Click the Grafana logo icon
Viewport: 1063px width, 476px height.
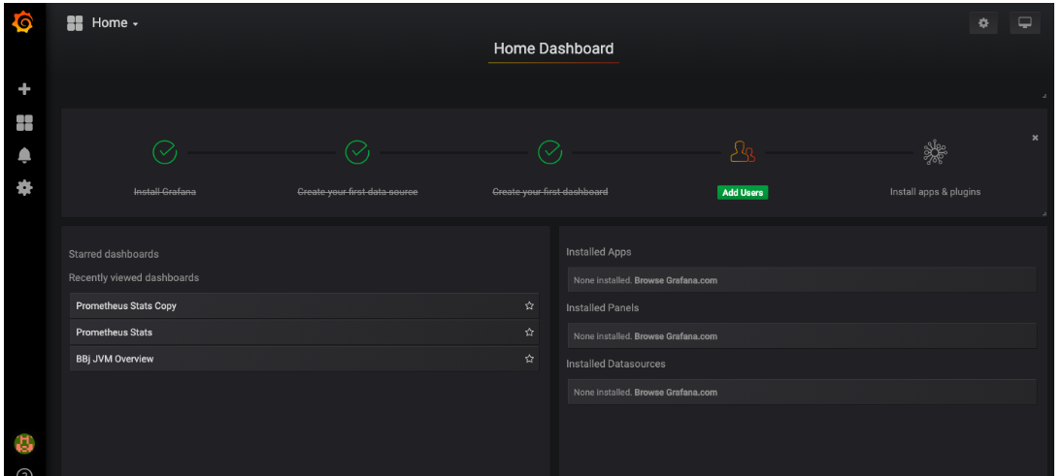pyautogui.click(x=23, y=22)
